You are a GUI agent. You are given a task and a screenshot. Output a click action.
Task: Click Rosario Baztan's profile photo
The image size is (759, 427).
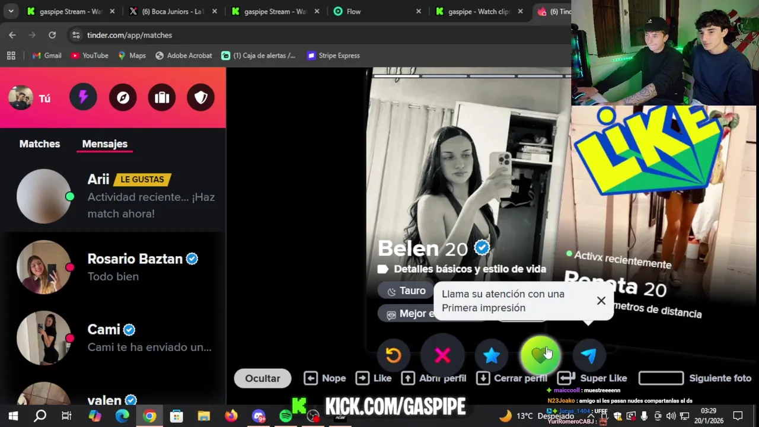pos(43,267)
